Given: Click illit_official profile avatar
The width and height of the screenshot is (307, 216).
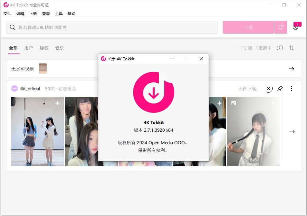Looking at the screenshot, I should coord(14,88).
